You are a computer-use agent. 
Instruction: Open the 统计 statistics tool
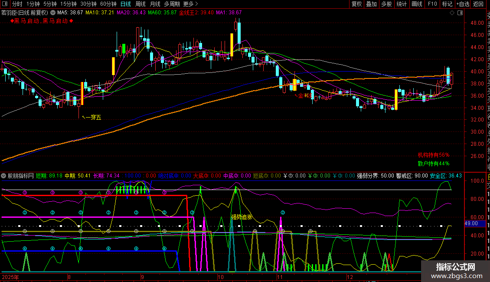pos(402,4)
